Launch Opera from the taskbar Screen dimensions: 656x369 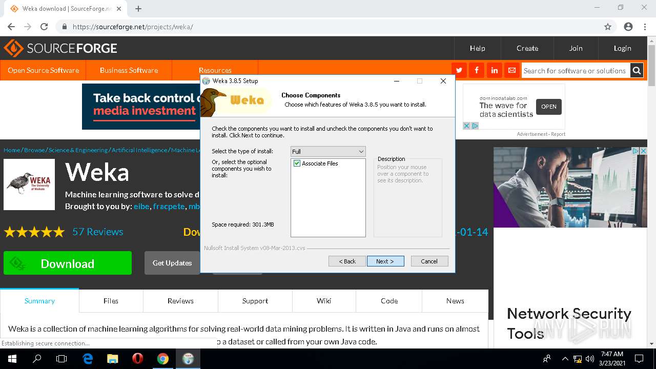click(137, 359)
